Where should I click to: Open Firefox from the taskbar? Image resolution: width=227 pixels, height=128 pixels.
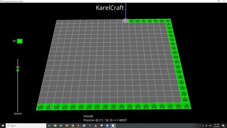click(67, 126)
